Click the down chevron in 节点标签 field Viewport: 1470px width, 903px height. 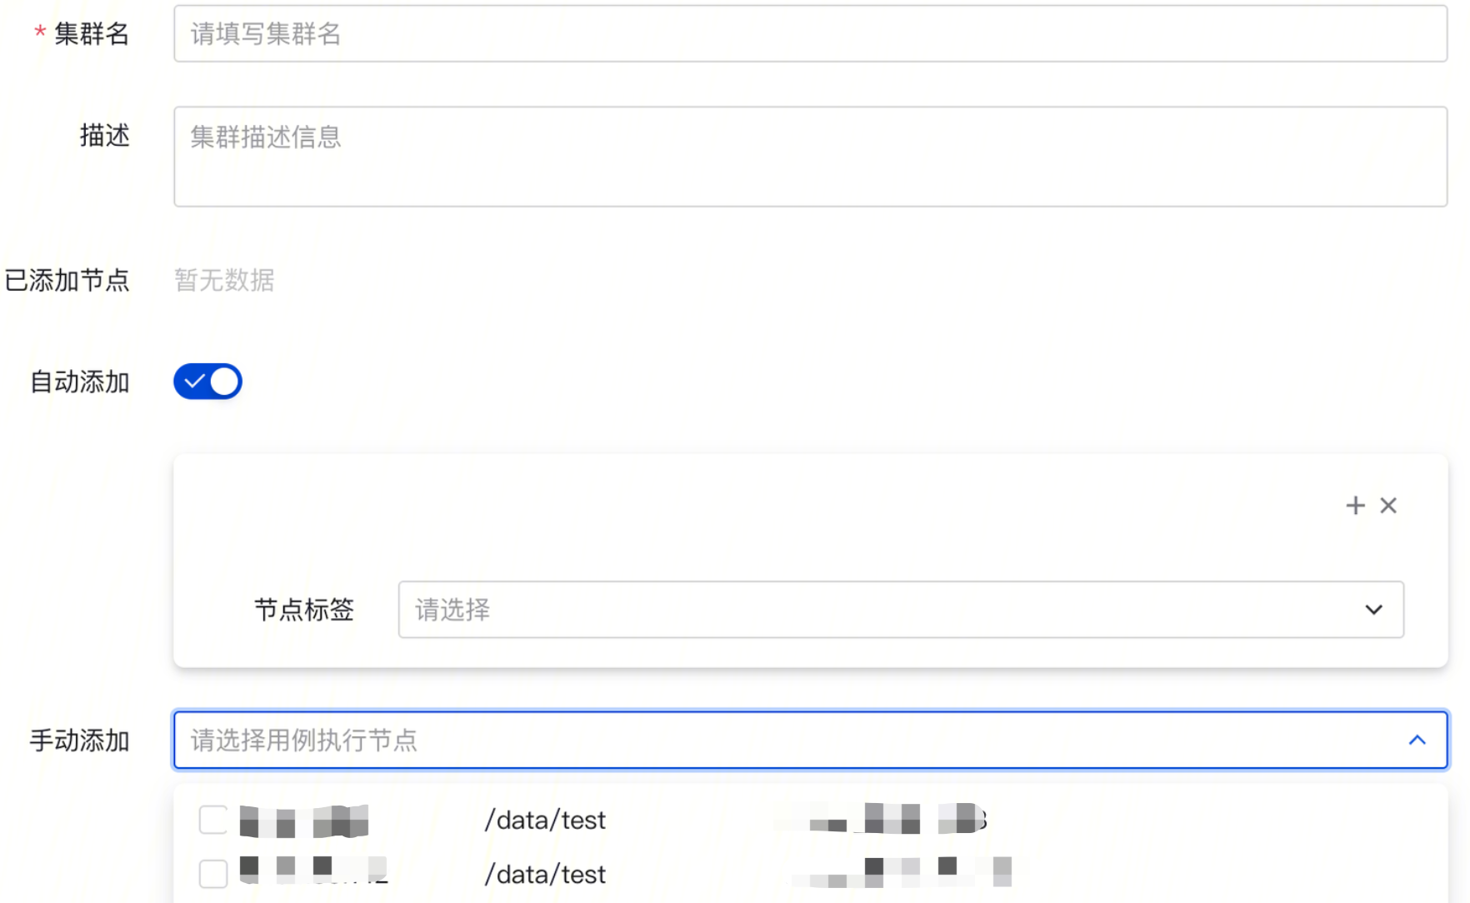click(1374, 610)
